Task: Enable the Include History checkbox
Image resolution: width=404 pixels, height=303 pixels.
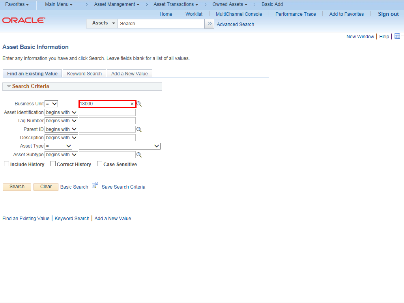Action: 6,164
